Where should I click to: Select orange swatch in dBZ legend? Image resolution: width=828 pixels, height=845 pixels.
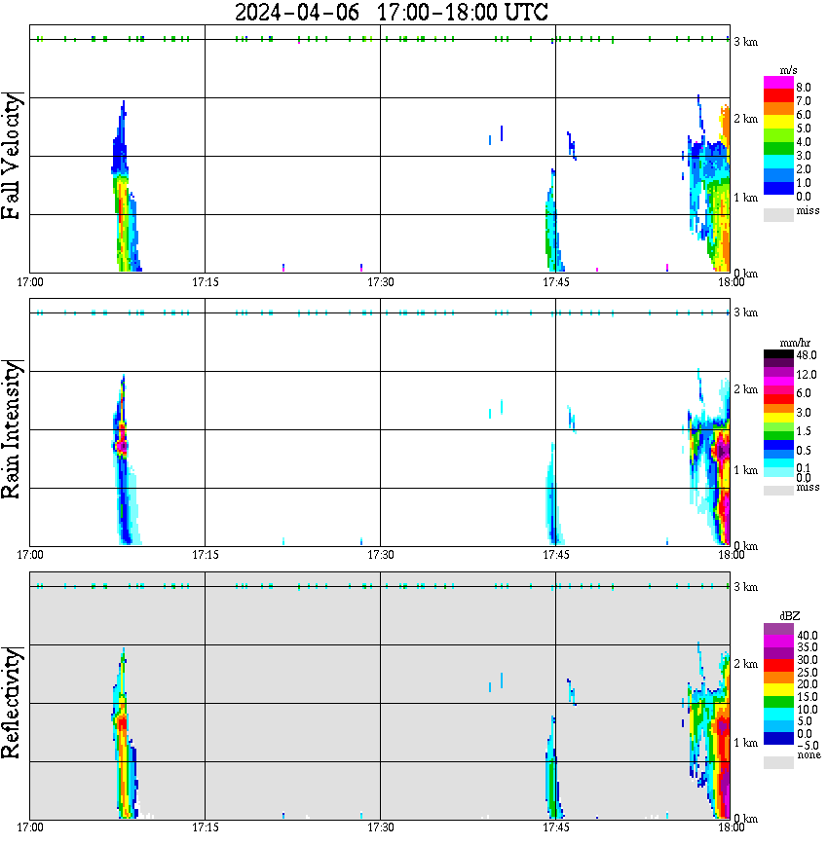click(x=778, y=678)
